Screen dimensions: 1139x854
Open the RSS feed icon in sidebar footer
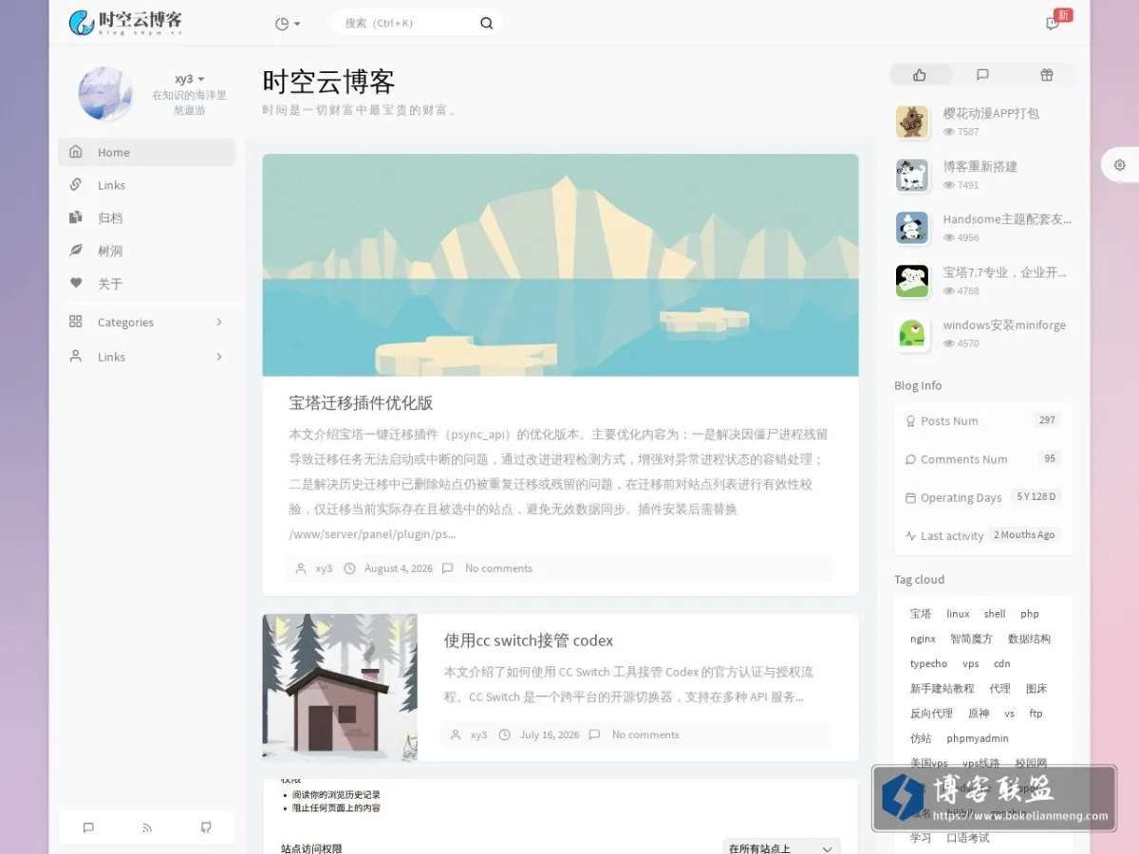click(x=147, y=827)
